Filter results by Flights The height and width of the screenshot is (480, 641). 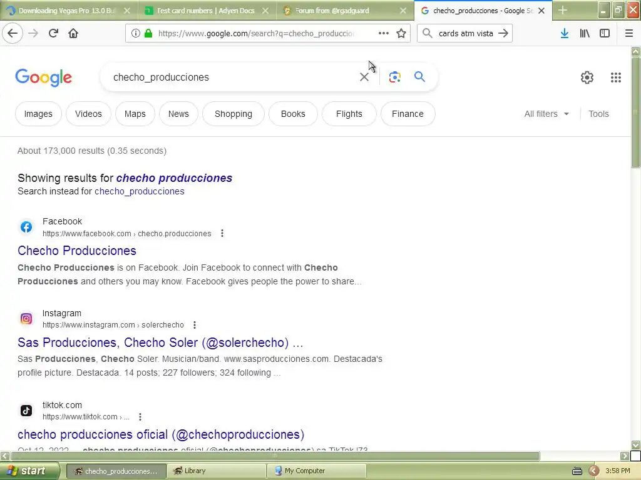point(349,114)
